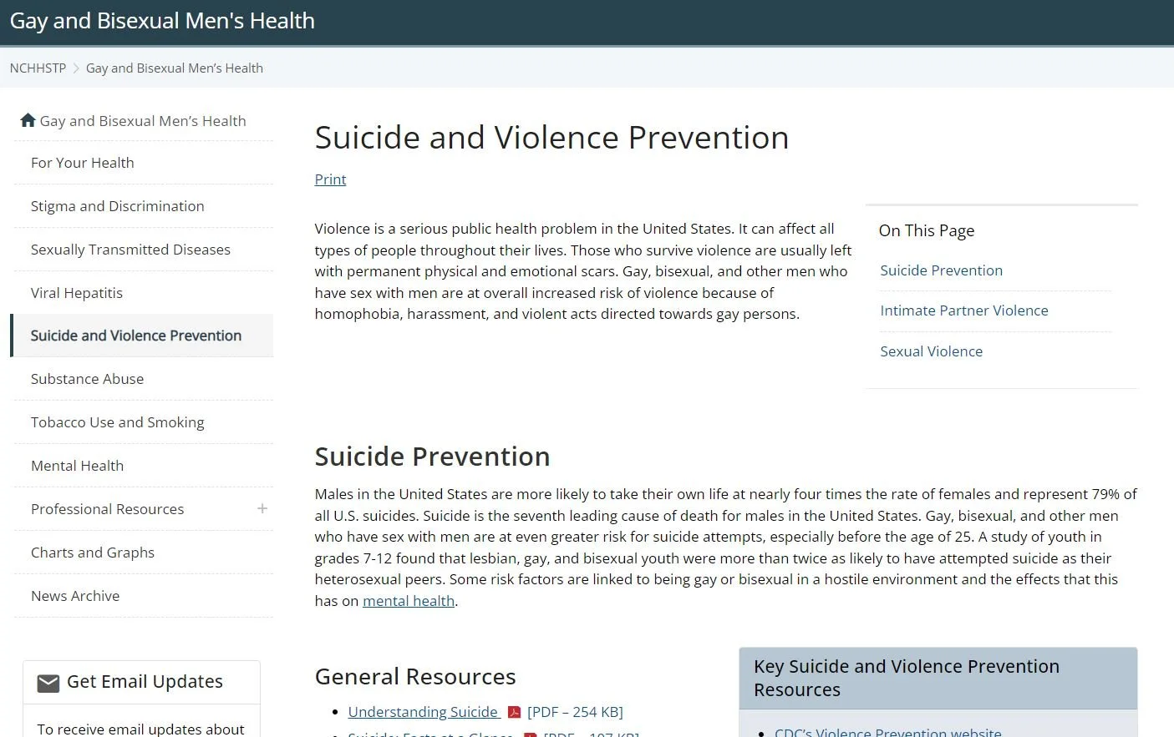Open Professional Resources sidebar item

click(x=108, y=509)
